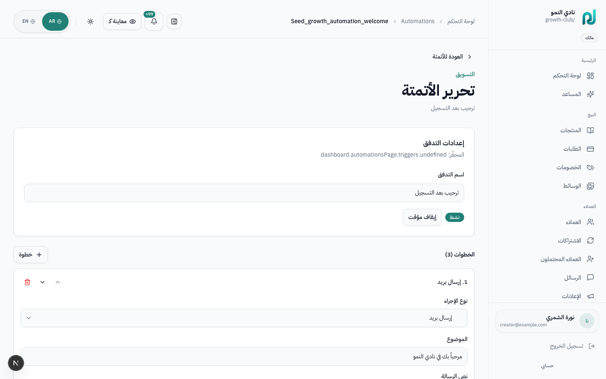Select the AR language option
The height and width of the screenshot is (379, 606).
(55, 21)
